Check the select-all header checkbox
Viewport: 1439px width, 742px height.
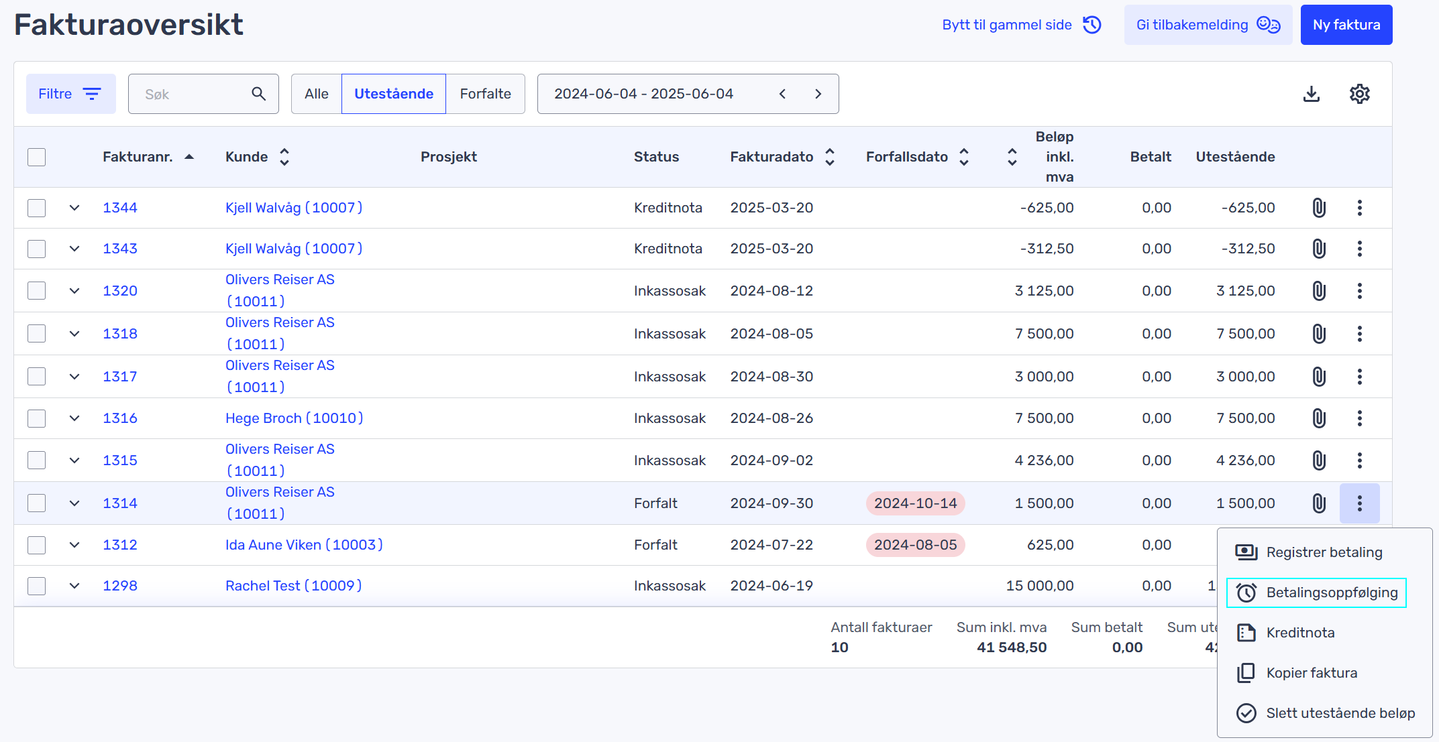coord(37,157)
